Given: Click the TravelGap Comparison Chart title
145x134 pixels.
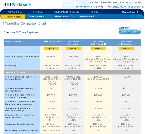Looking at the screenshot, I should coord(25,23).
